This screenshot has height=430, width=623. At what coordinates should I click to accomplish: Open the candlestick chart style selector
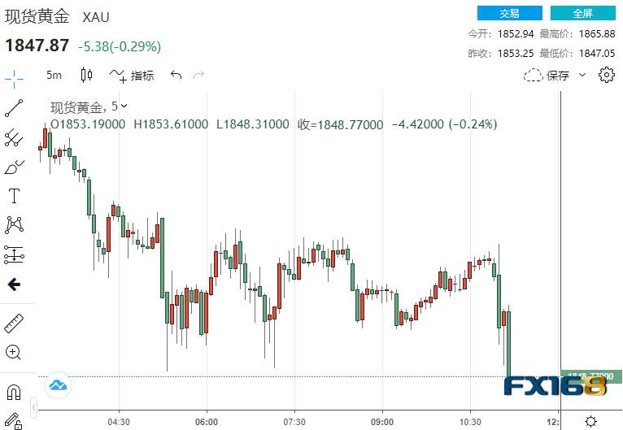pyautogui.click(x=86, y=75)
